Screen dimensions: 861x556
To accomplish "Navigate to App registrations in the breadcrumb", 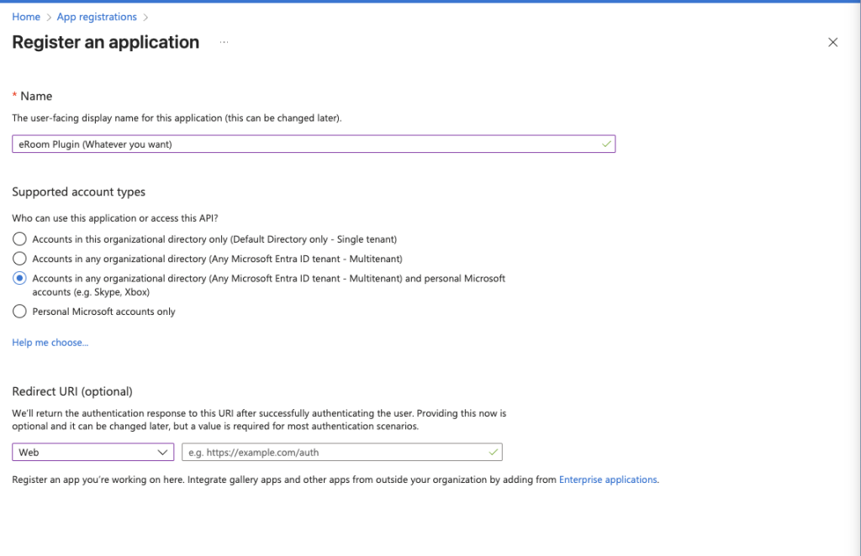I will pos(97,17).
